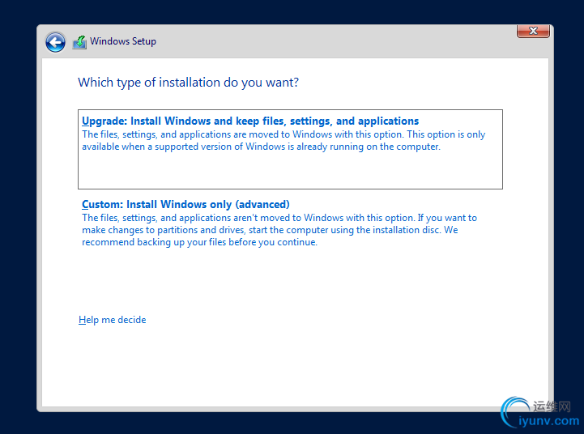Click the Upgrade description starting 'The files, settings, and applications are moved'

pyautogui.click(x=283, y=140)
